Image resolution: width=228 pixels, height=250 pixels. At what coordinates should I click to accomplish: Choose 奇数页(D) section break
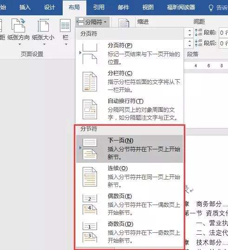click(130, 232)
